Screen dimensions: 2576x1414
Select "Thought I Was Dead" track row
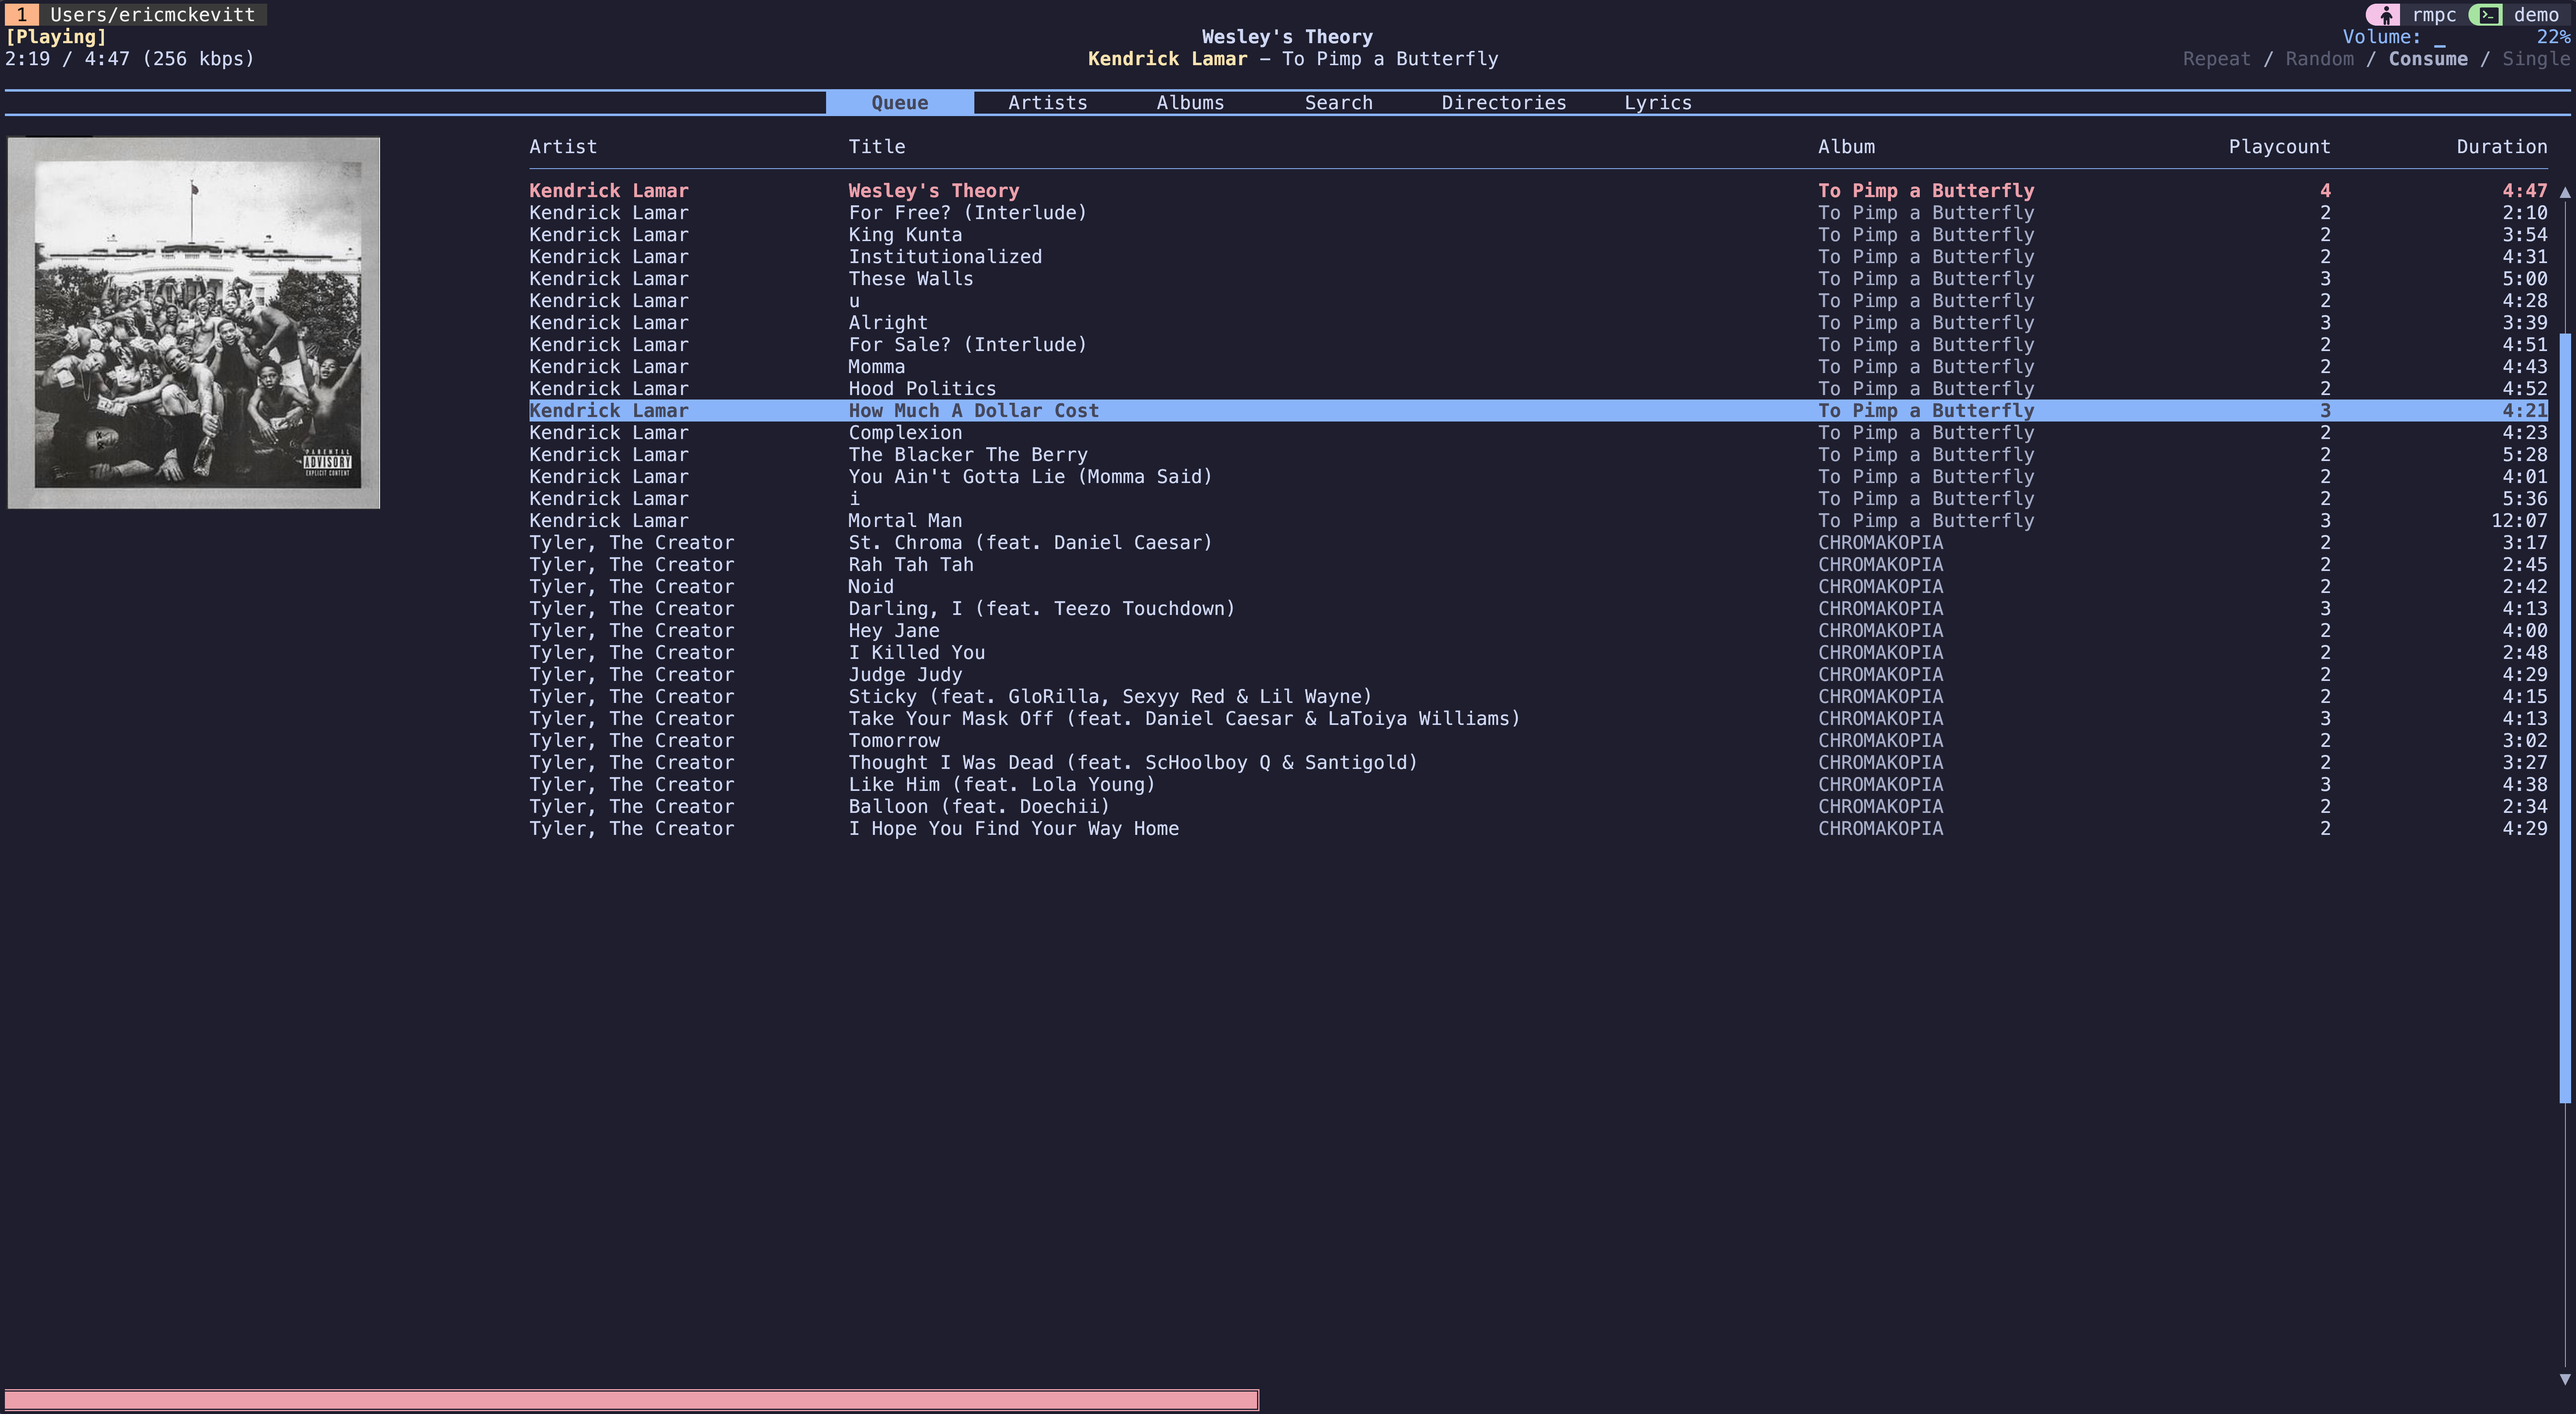pos(1538,763)
